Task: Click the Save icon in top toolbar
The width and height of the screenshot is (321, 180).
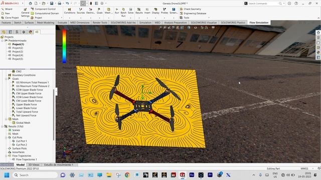Action: point(52,3)
